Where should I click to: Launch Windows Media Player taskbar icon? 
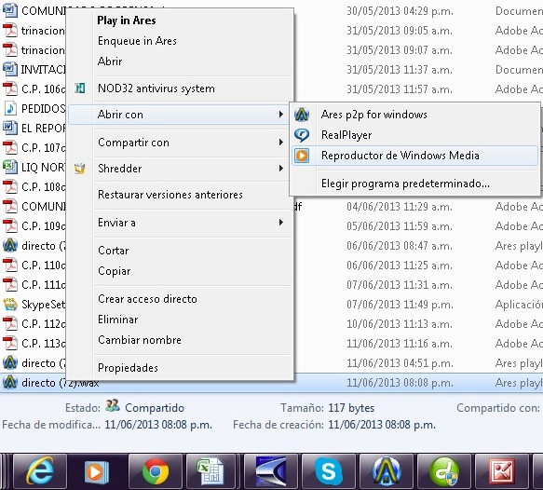click(x=97, y=471)
